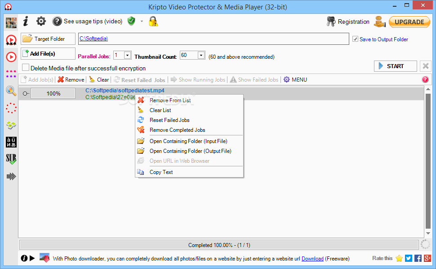Click the green stacked layers sidebar icon
Image resolution: width=436 pixels, height=269 pixels.
click(x=11, y=125)
